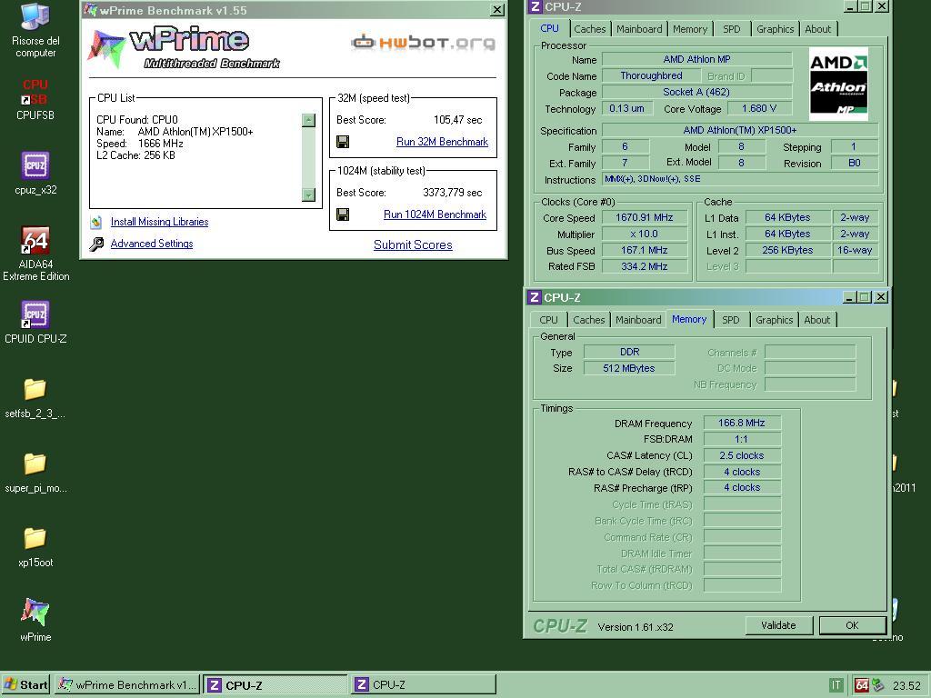Click the Validate button in CPU-Z
Screen dimensions: 931x698
pyautogui.click(x=778, y=625)
